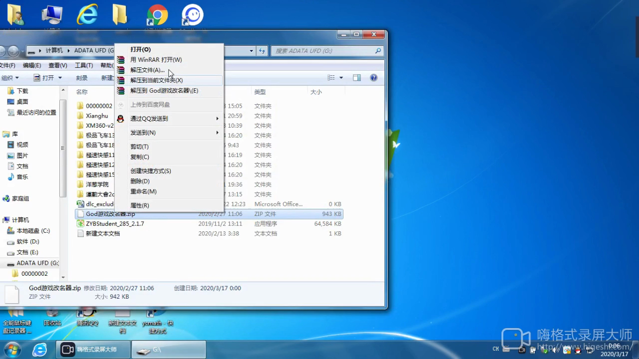Viewport: 639px width, 359px height.
Task: Sort files by the 大小 column header
Action: 316,92
